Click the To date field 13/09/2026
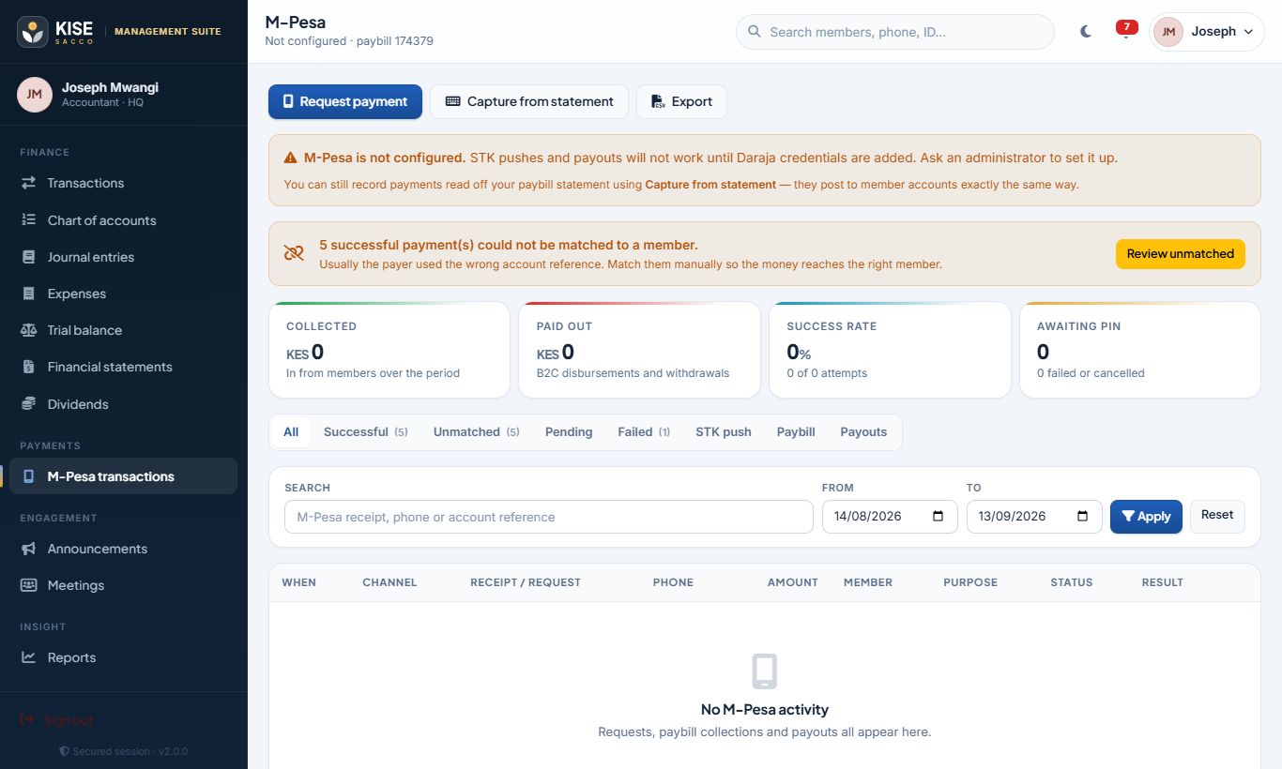This screenshot has width=1282, height=769. (x=1034, y=517)
